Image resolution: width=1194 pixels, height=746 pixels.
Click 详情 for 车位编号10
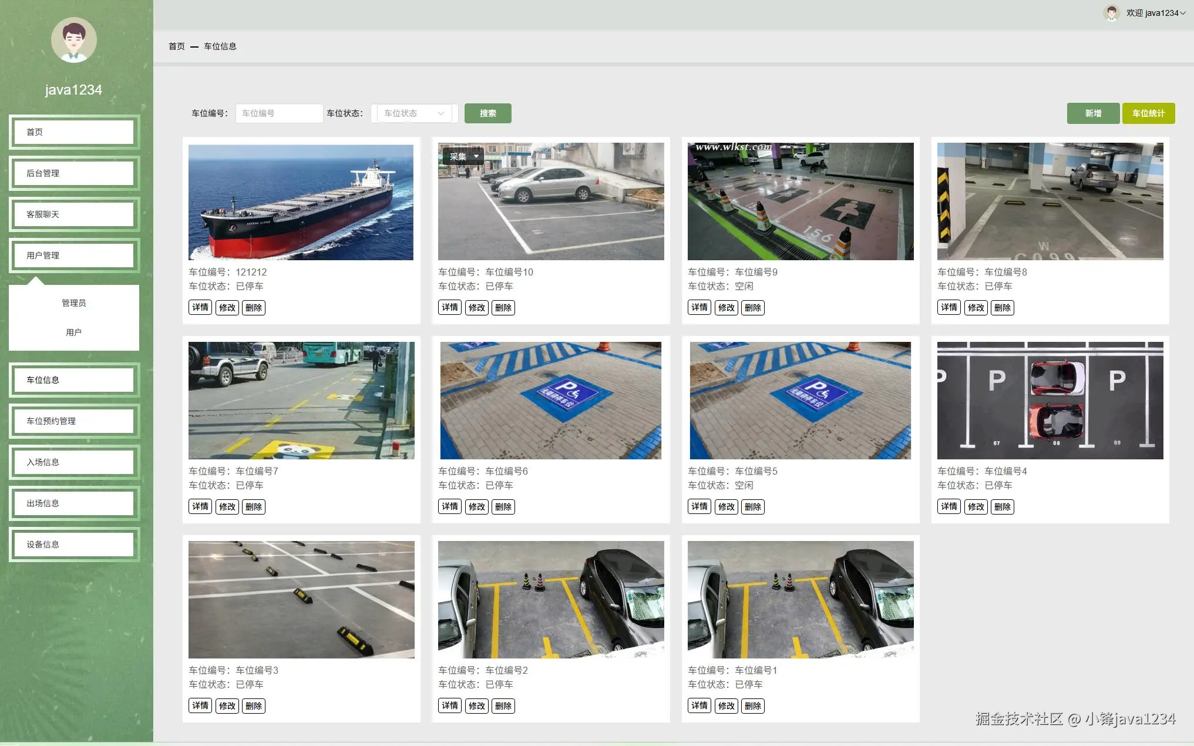[449, 307]
